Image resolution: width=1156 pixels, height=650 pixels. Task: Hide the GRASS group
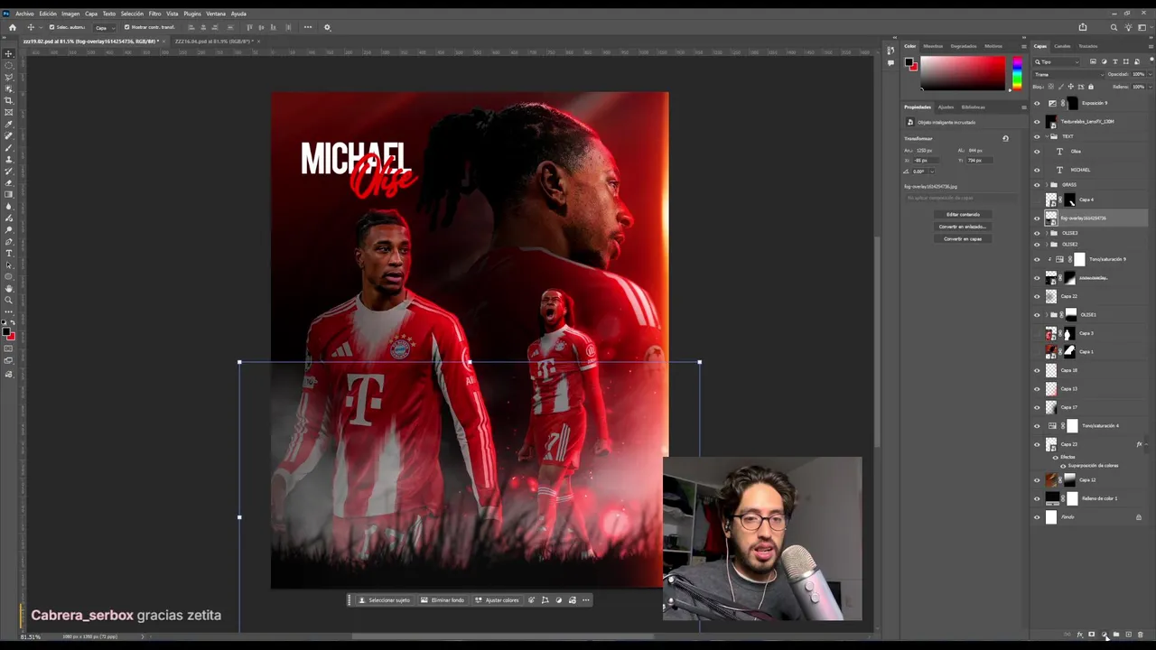pyautogui.click(x=1037, y=185)
